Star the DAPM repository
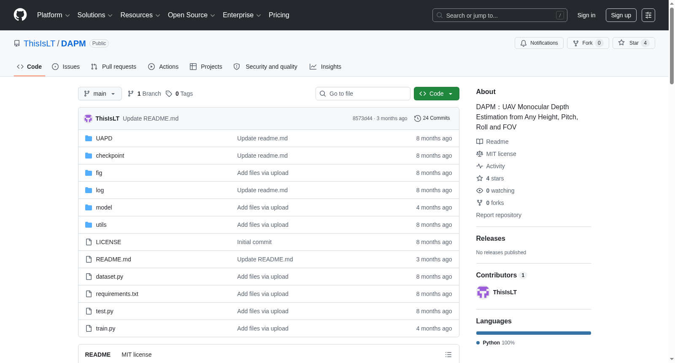 tap(634, 43)
